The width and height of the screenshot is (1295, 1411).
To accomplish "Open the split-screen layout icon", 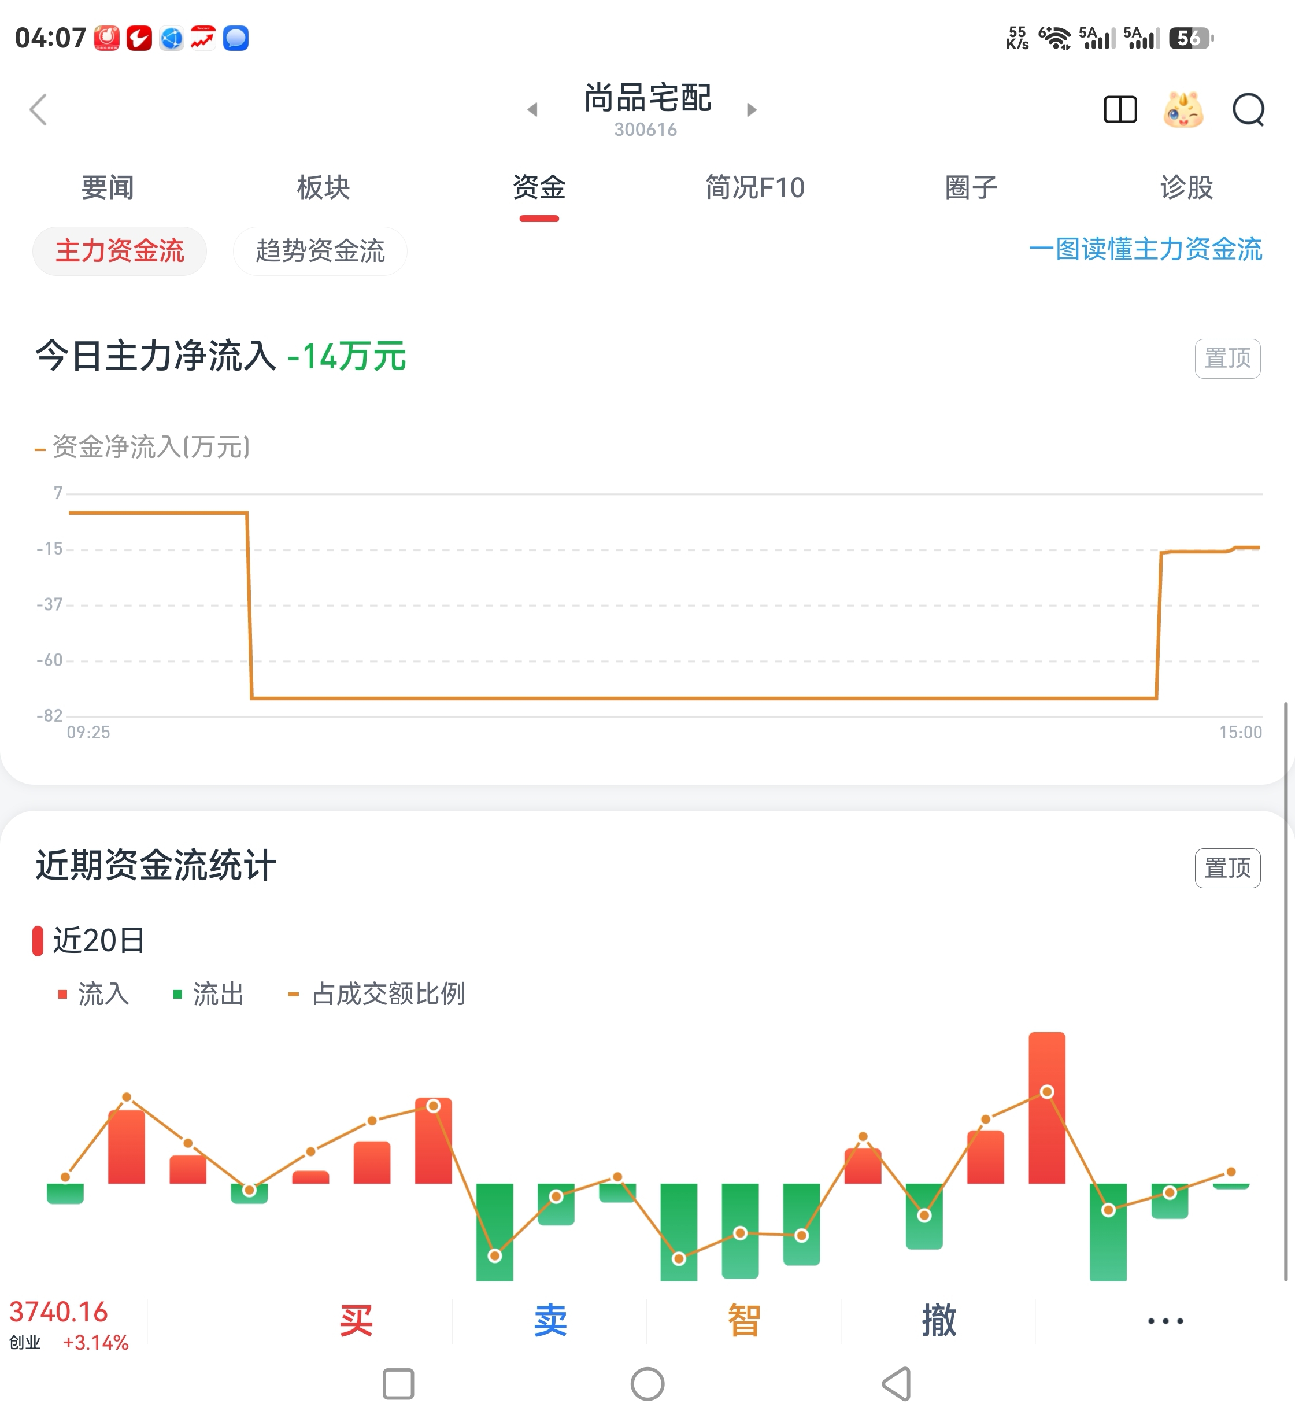I will 1120,110.
